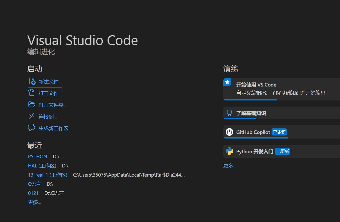The width and height of the screenshot is (340, 222).
Task: Start 生成新工作区... link
Action: (55, 128)
